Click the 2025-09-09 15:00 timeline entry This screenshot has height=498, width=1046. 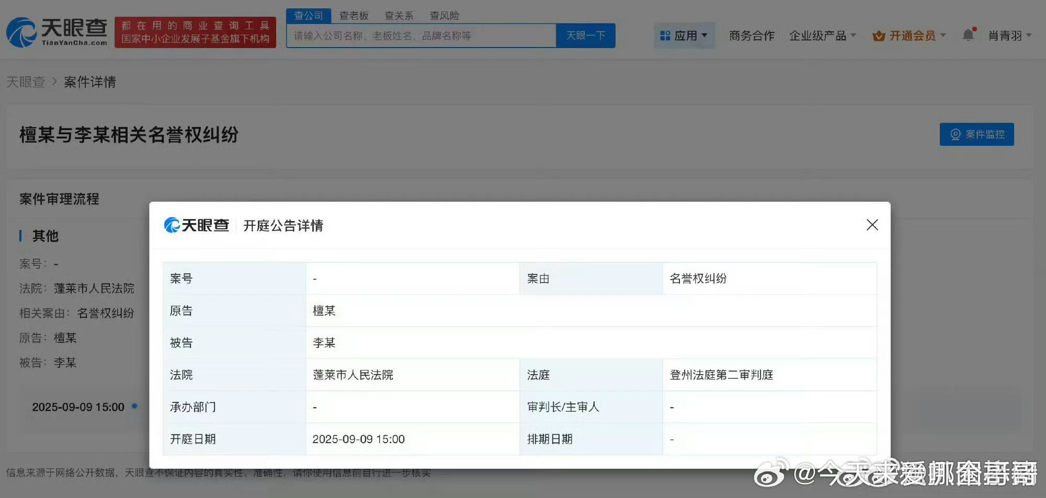78,407
